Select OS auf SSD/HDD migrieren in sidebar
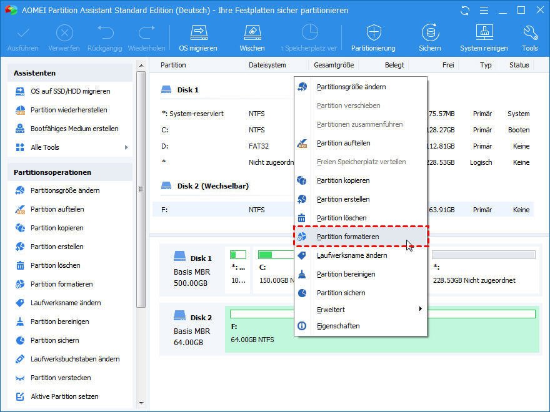Screen dimensions: 550x412 click(x=70, y=91)
